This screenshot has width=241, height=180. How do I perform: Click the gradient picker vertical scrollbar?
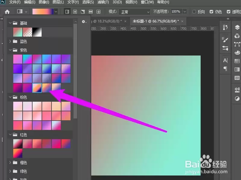75,71
